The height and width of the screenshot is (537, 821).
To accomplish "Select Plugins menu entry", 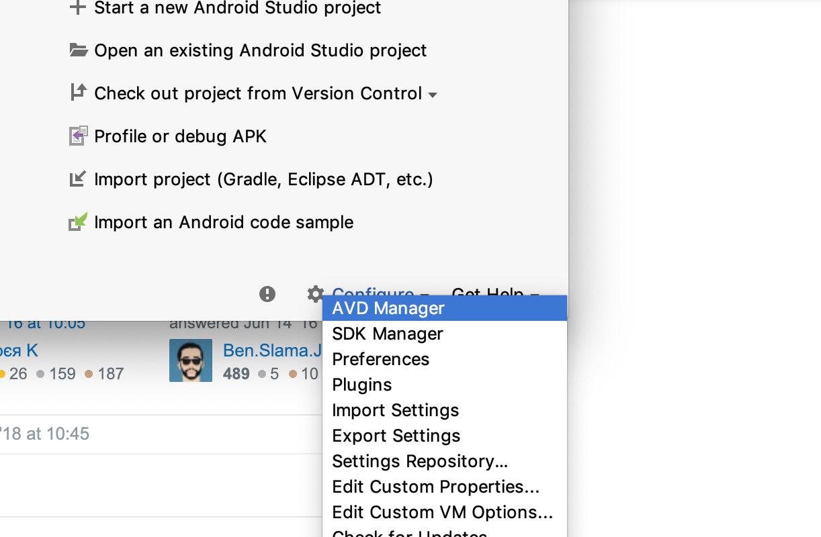I will click(361, 385).
